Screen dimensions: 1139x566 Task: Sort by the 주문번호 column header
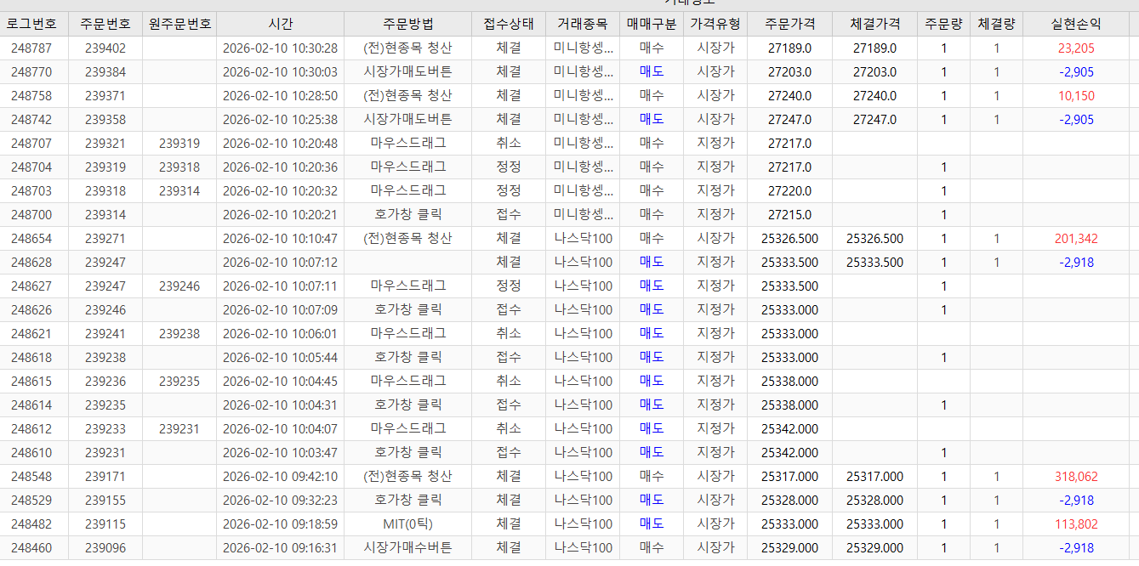click(x=105, y=24)
